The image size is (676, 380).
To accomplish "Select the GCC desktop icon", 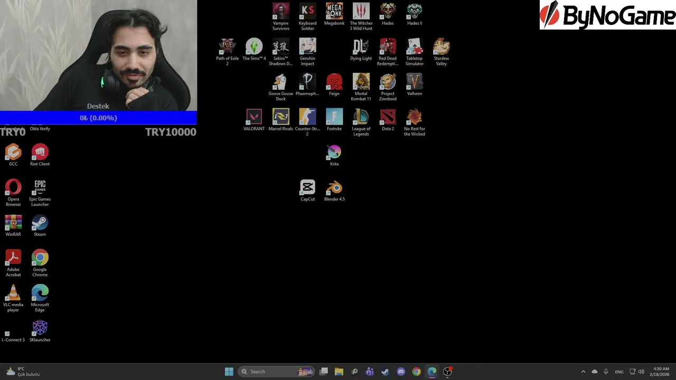I will [13, 155].
